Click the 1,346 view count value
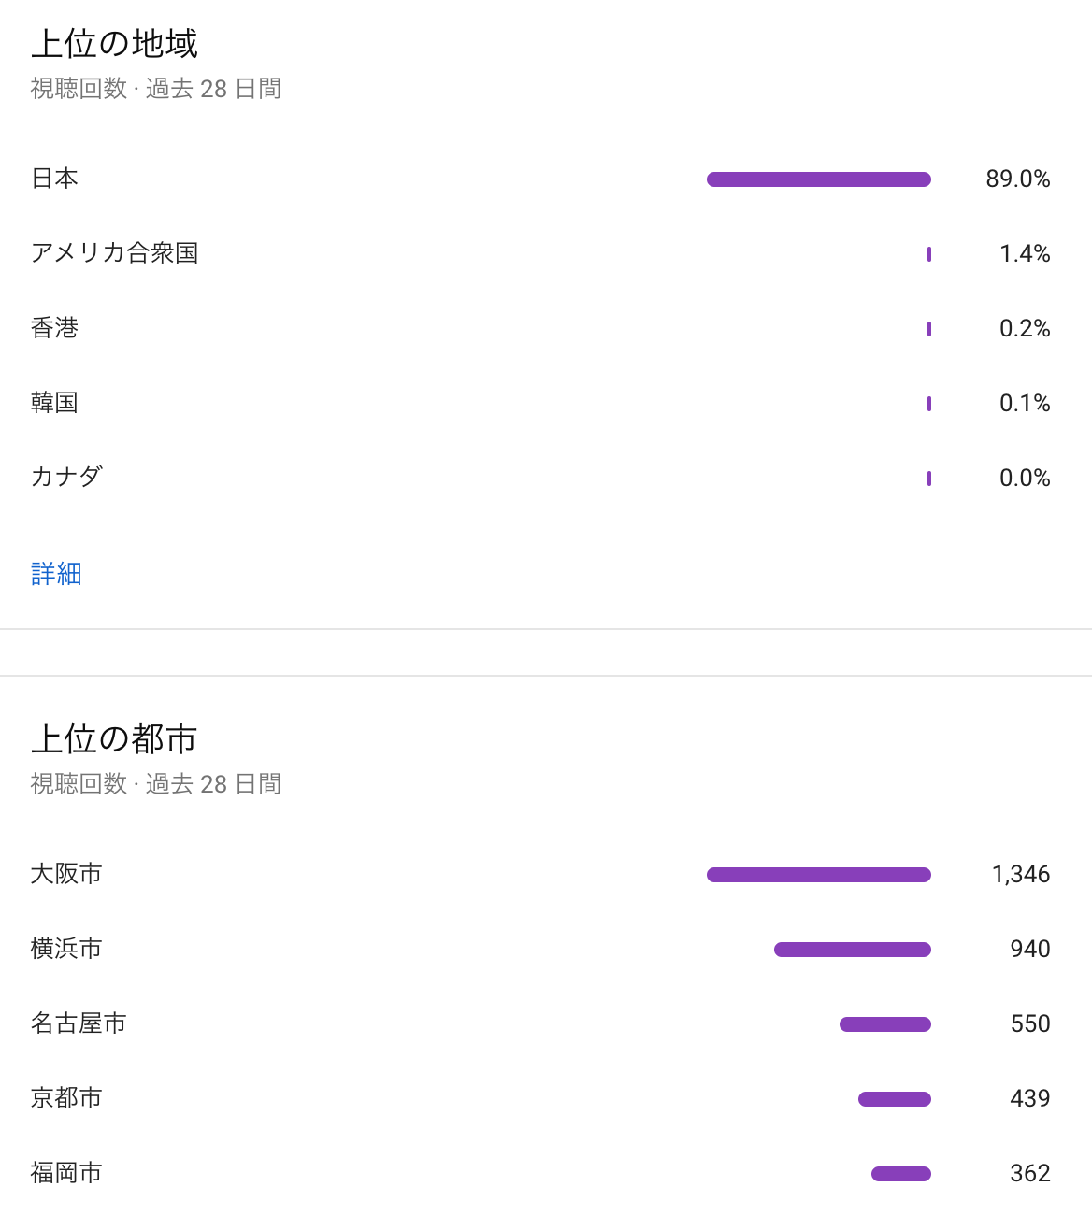 (1020, 874)
